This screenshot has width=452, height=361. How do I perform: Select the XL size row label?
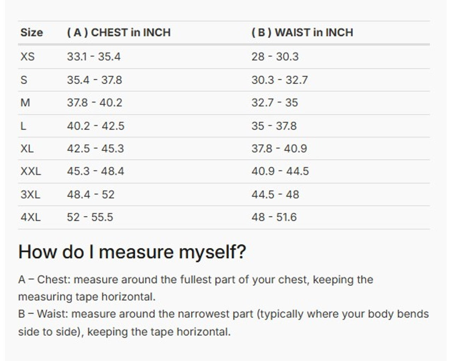click(x=27, y=148)
